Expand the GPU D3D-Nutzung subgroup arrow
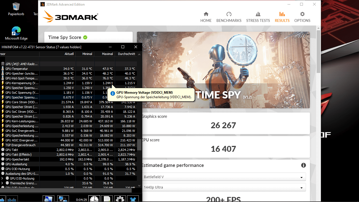Screen dimensions: 359x202 click(2, 178)
